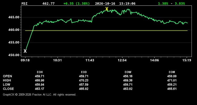Click the 10:31 time axis label

coord(58,60)
